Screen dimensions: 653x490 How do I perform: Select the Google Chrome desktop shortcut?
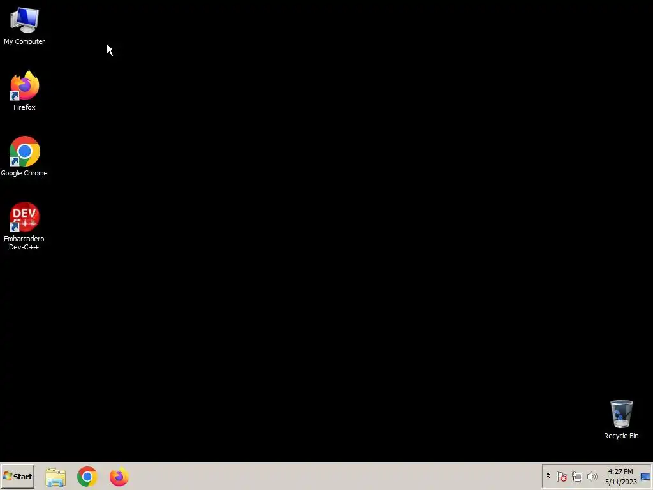[x=24, y=157]
